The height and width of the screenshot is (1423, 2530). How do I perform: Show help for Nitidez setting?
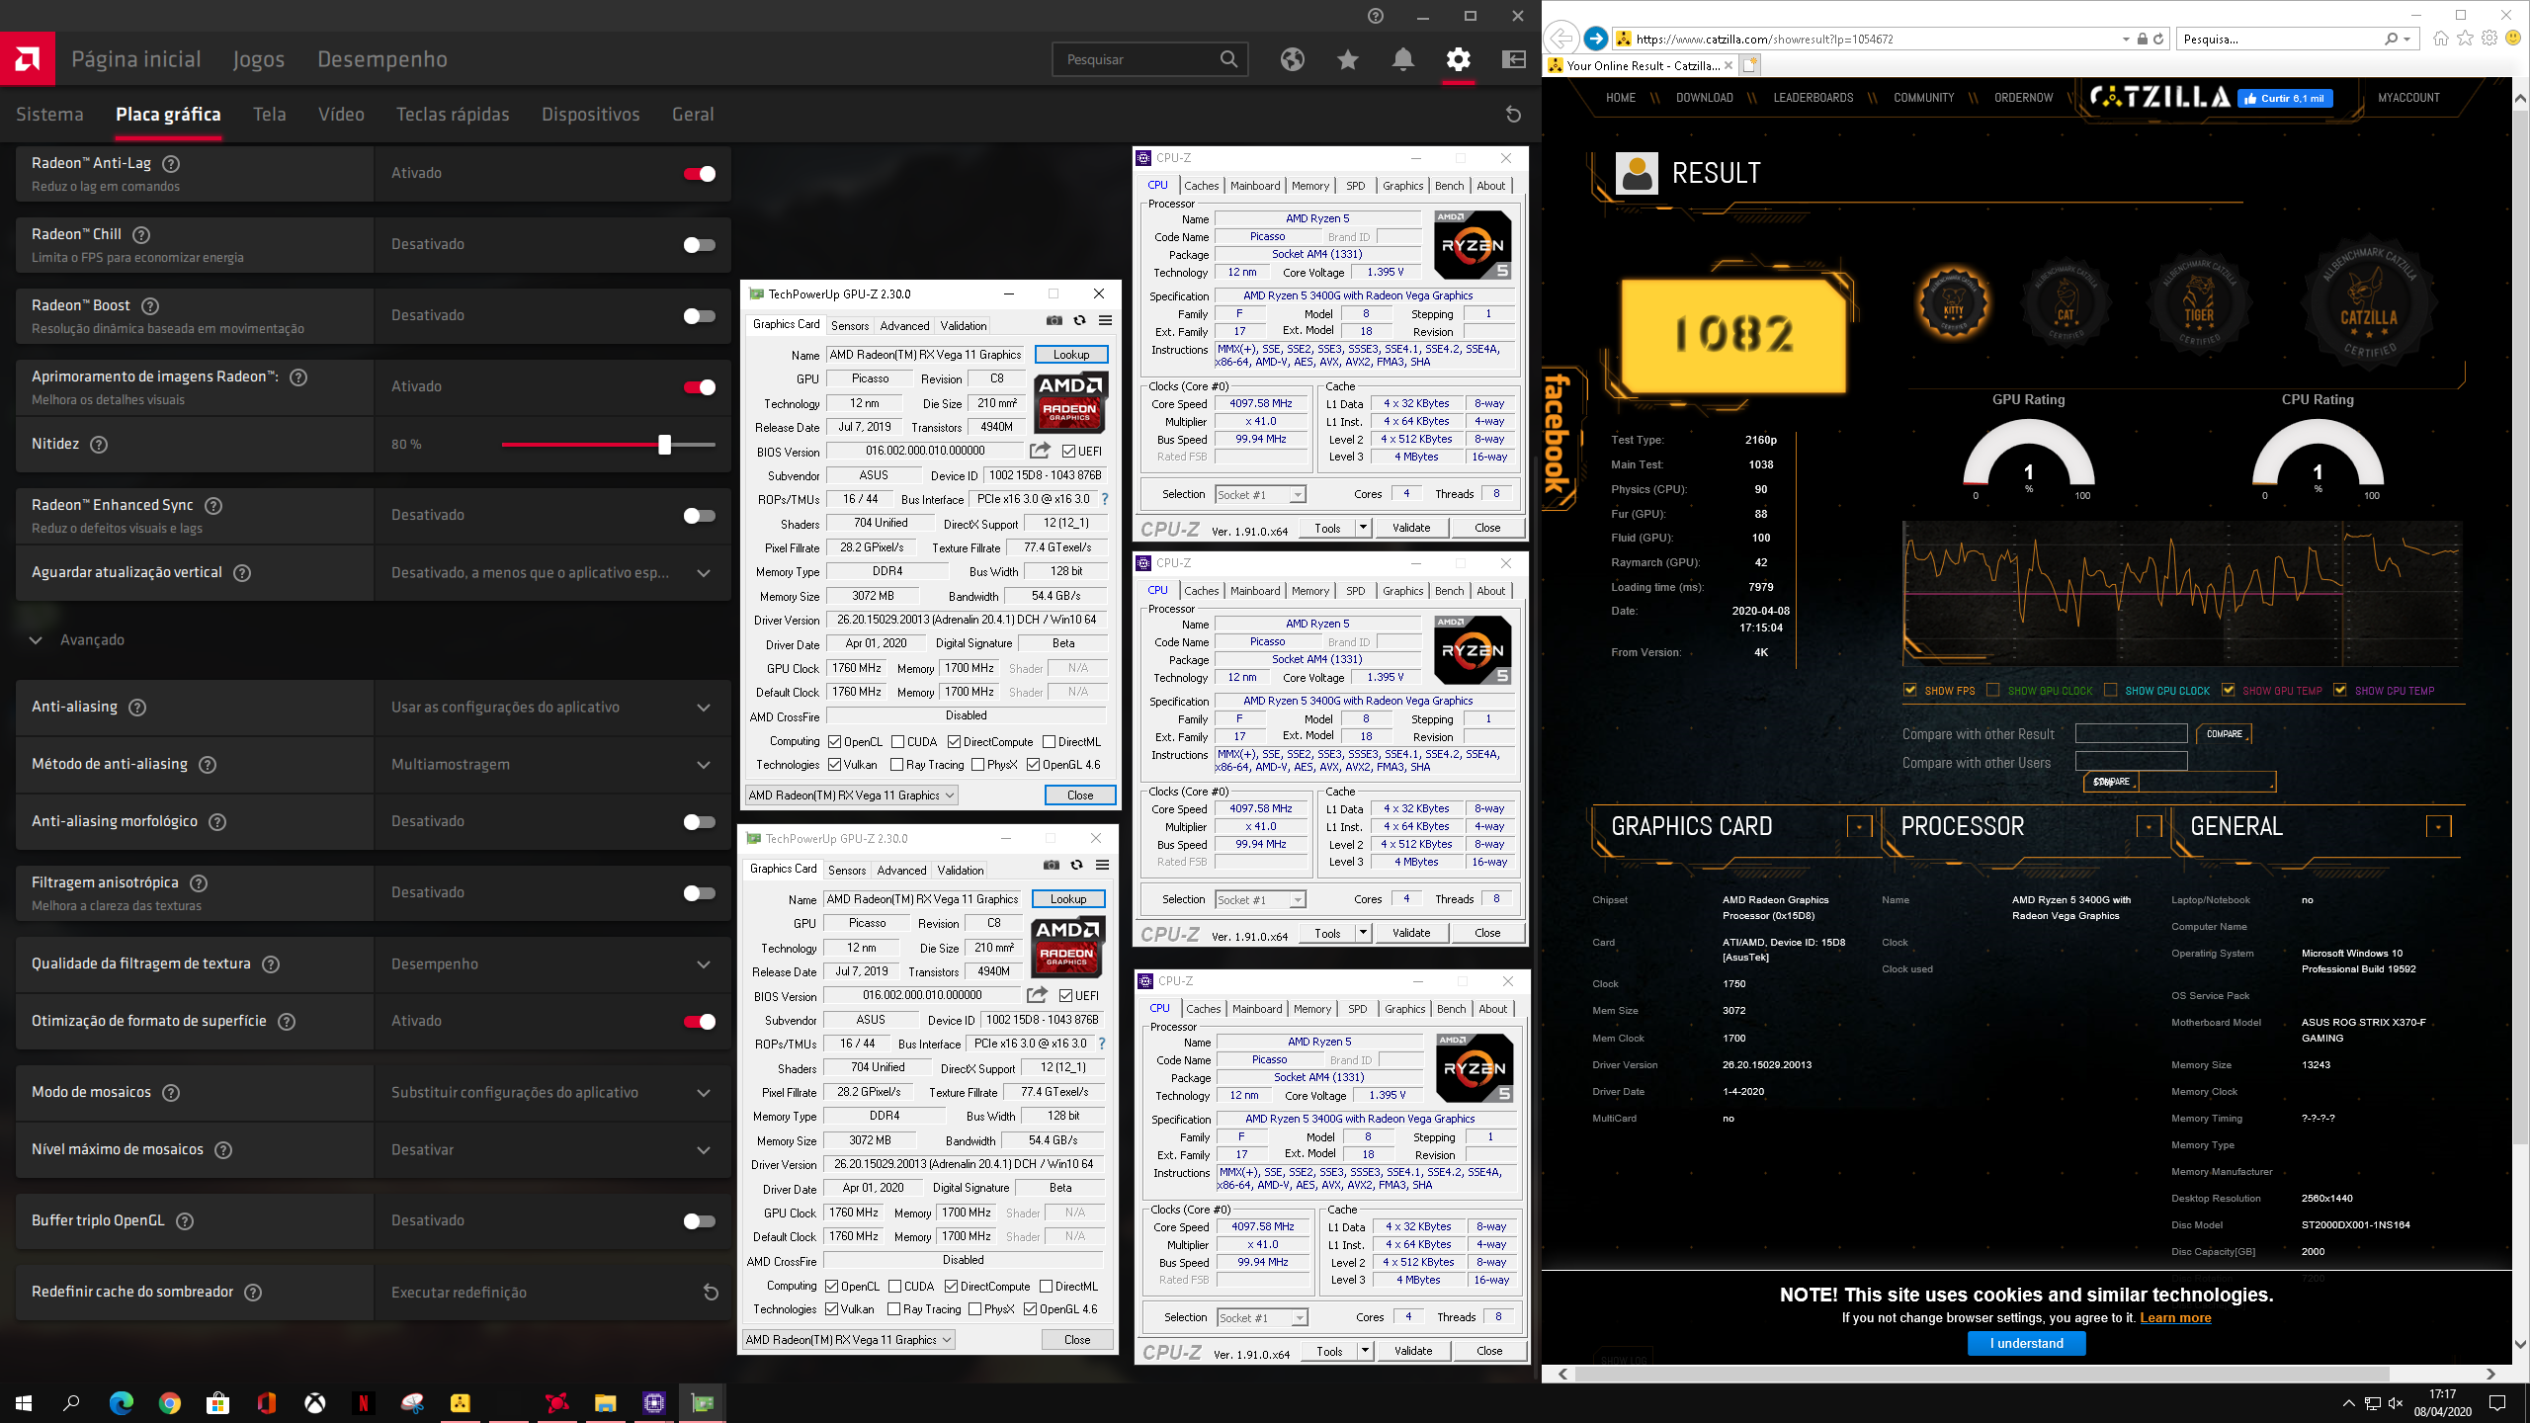[99, 444]
